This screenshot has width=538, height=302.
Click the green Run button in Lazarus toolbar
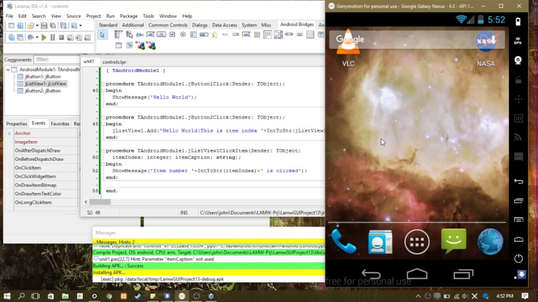point(43,37)
